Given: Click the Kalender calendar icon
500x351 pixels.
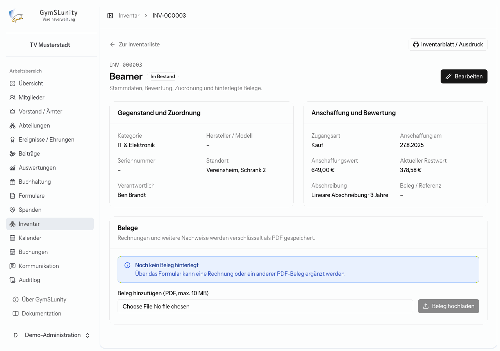Looking at the screenshot, I should (12, 238).
